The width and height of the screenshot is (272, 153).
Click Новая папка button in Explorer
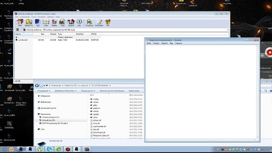point(134,91)
